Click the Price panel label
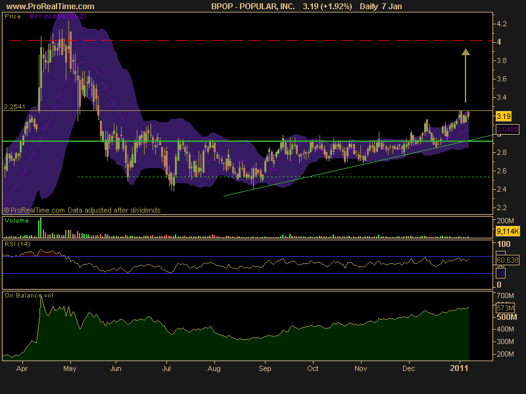Screen dimensions: 526x394 pos(12,16)
